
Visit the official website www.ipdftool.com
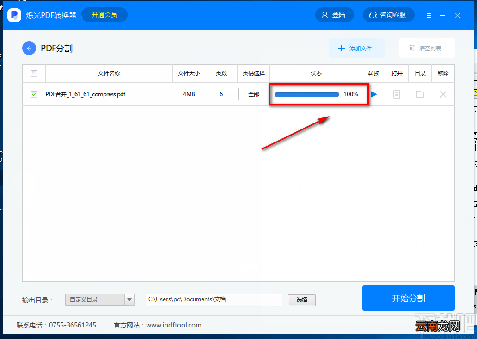pos(174,325)
